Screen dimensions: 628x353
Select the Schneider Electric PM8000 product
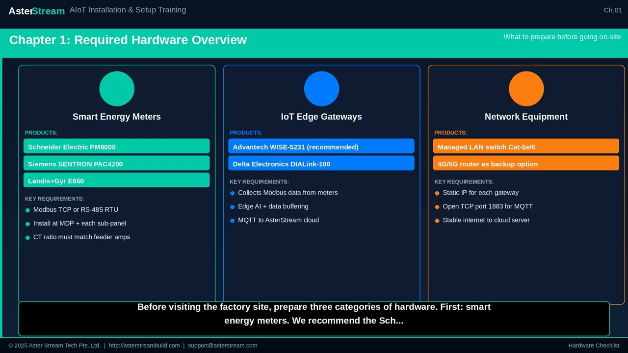(117, 146)
